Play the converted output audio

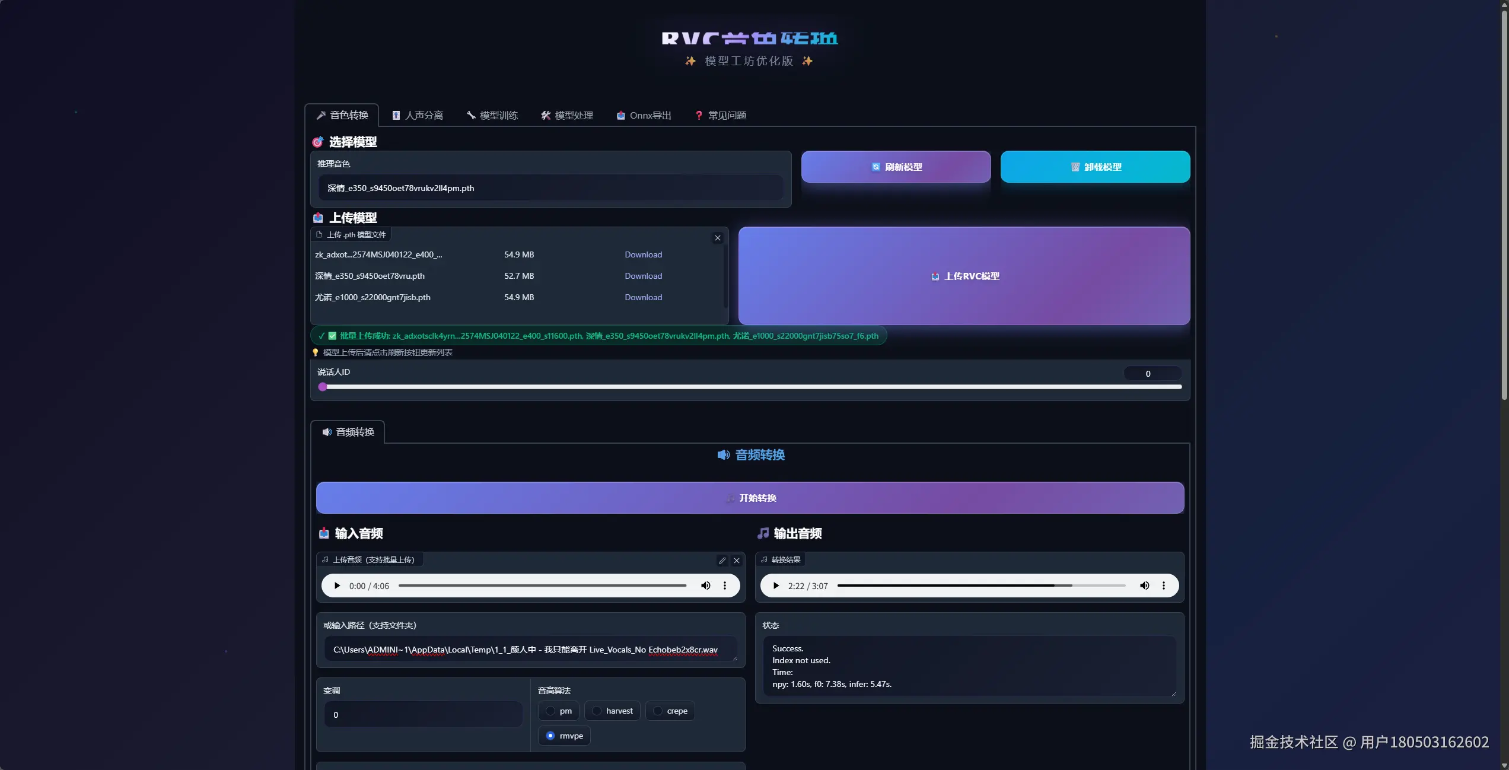(776, 586)
